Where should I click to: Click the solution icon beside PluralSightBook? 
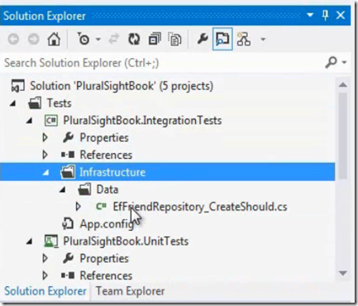coord(18,86)
